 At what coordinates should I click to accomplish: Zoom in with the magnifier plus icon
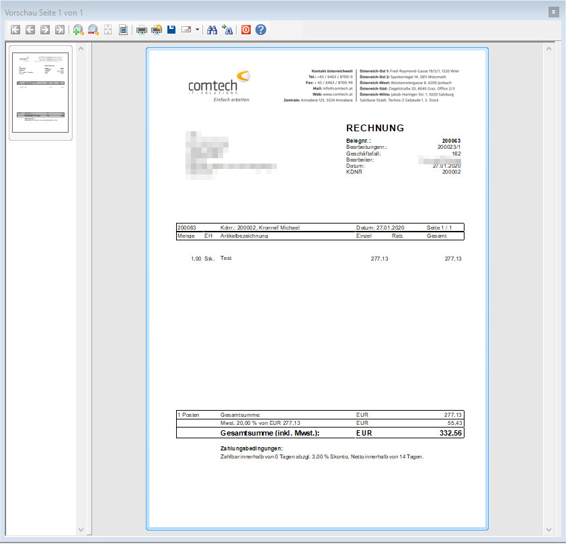[x=78, y=30]
